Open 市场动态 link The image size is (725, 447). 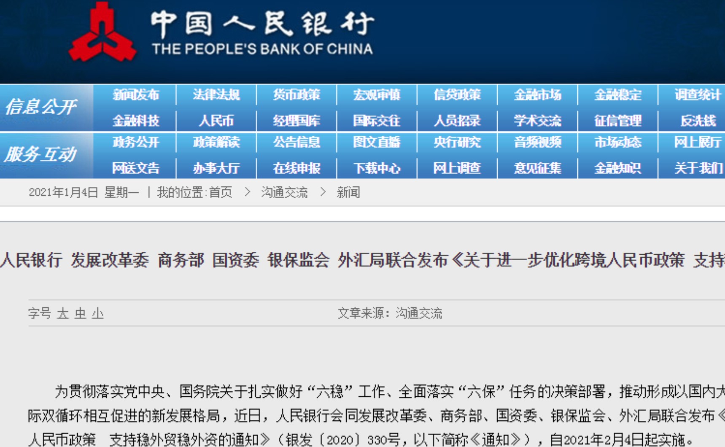point(618,142)
